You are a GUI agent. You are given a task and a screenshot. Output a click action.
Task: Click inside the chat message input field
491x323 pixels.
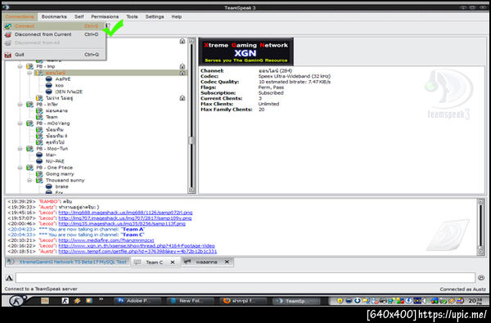(x=245, y=278)
